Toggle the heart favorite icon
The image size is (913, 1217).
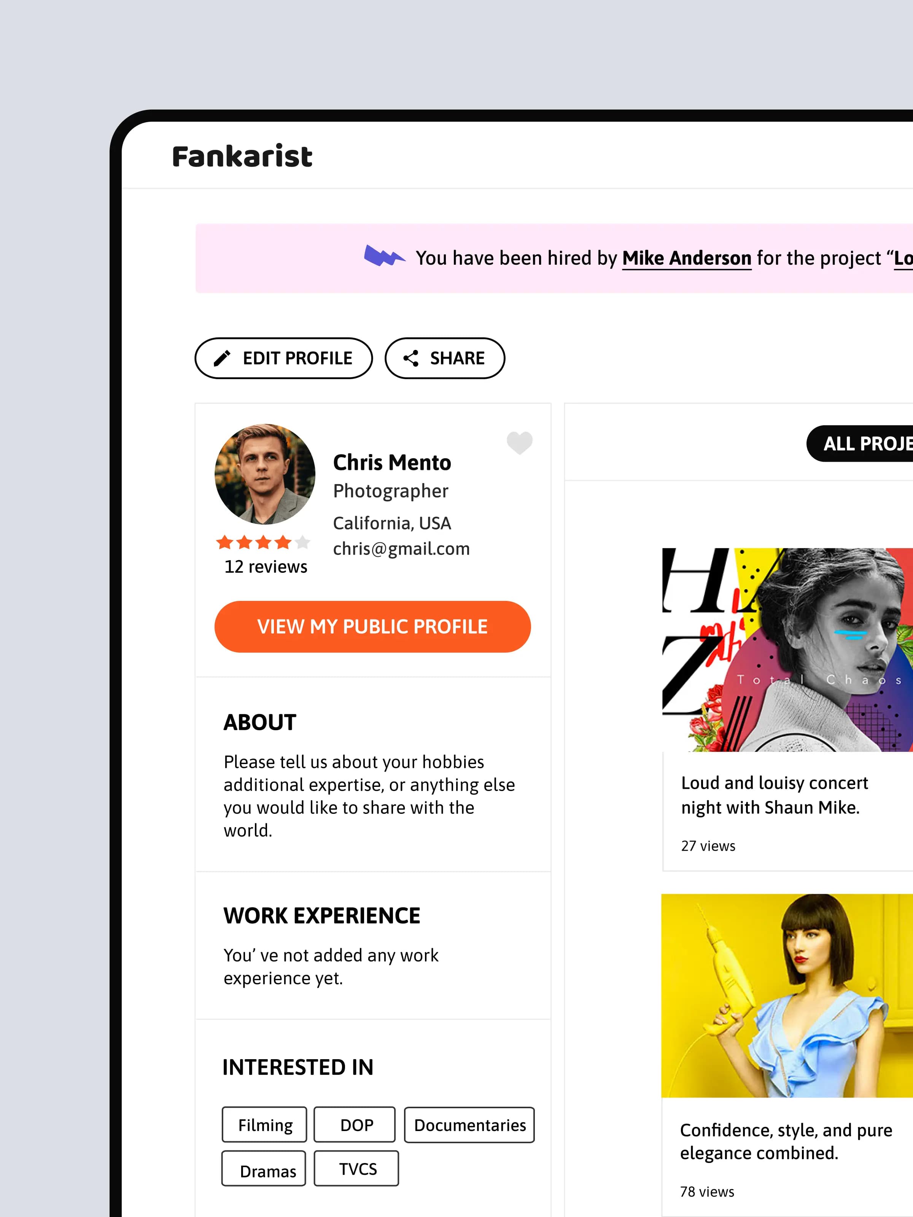point(519,442)
